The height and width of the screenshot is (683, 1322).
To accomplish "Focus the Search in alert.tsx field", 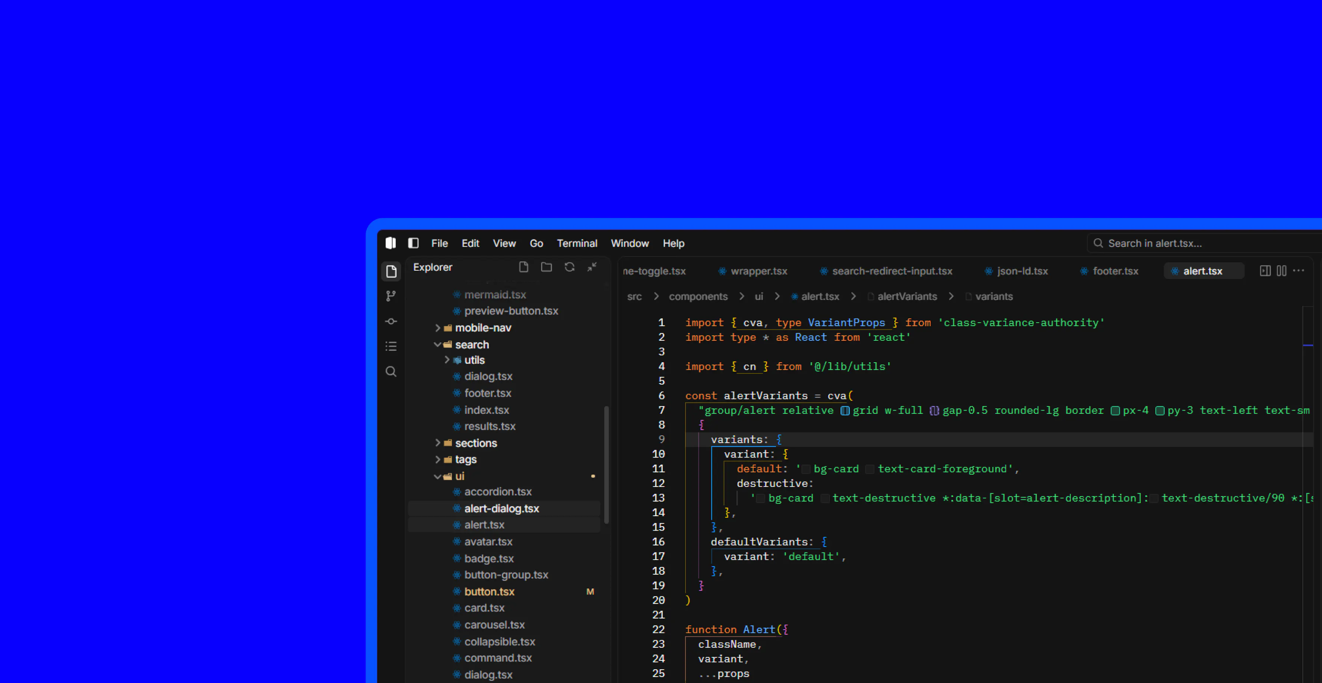I will coord(1204,243).
